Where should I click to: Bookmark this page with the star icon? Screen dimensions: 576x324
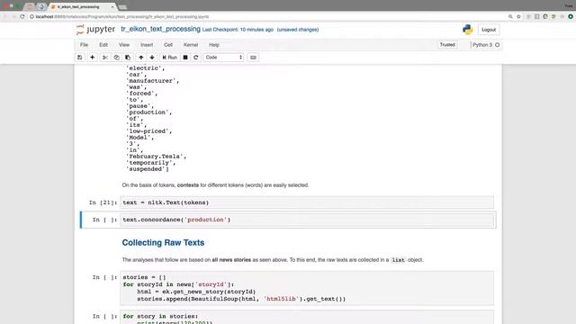point(518,16)
